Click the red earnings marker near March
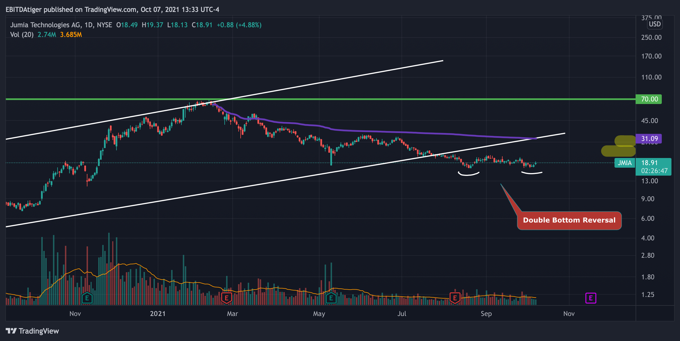The width and height of the screenshot is (680, 341). (x=227, y=298)
